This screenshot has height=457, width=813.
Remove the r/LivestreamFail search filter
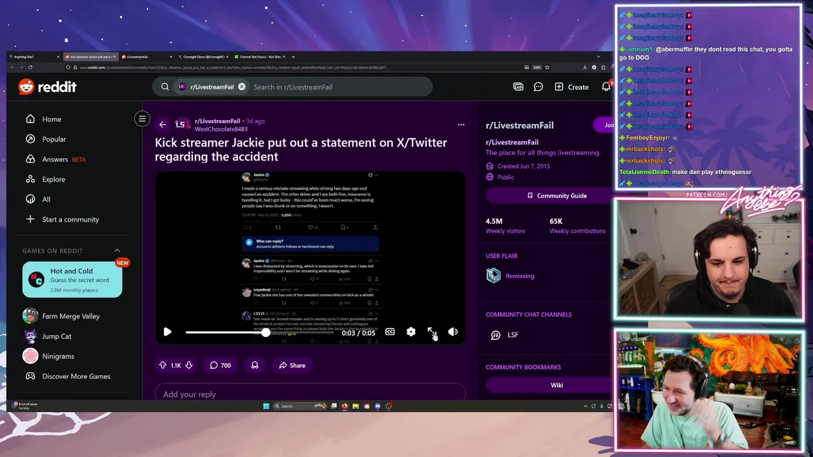click(x=241, y=87)
